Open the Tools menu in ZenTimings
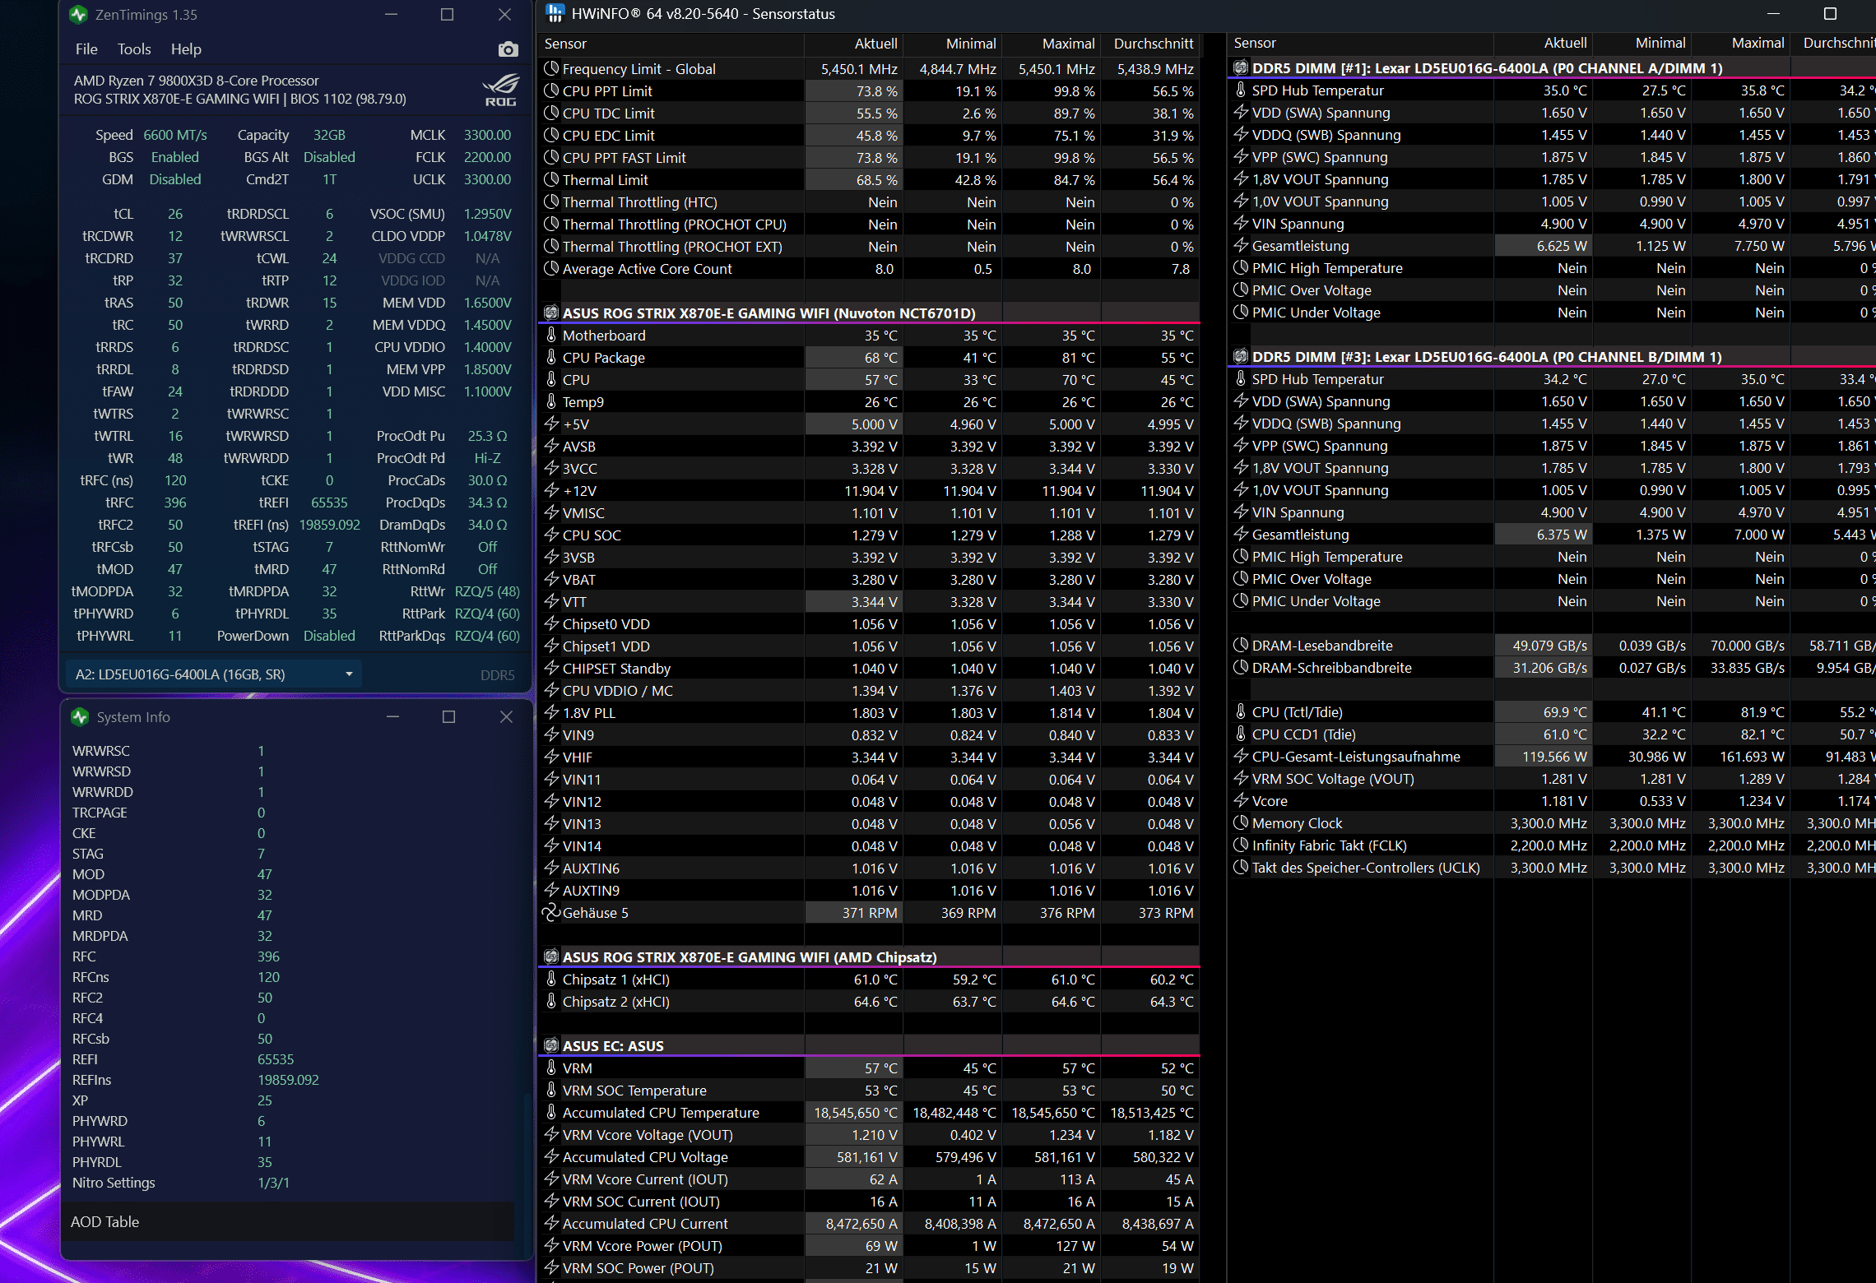Image resolution: width=1876 pixels, height=1283 pixels. pyautogui.click(x=134, y=49)
